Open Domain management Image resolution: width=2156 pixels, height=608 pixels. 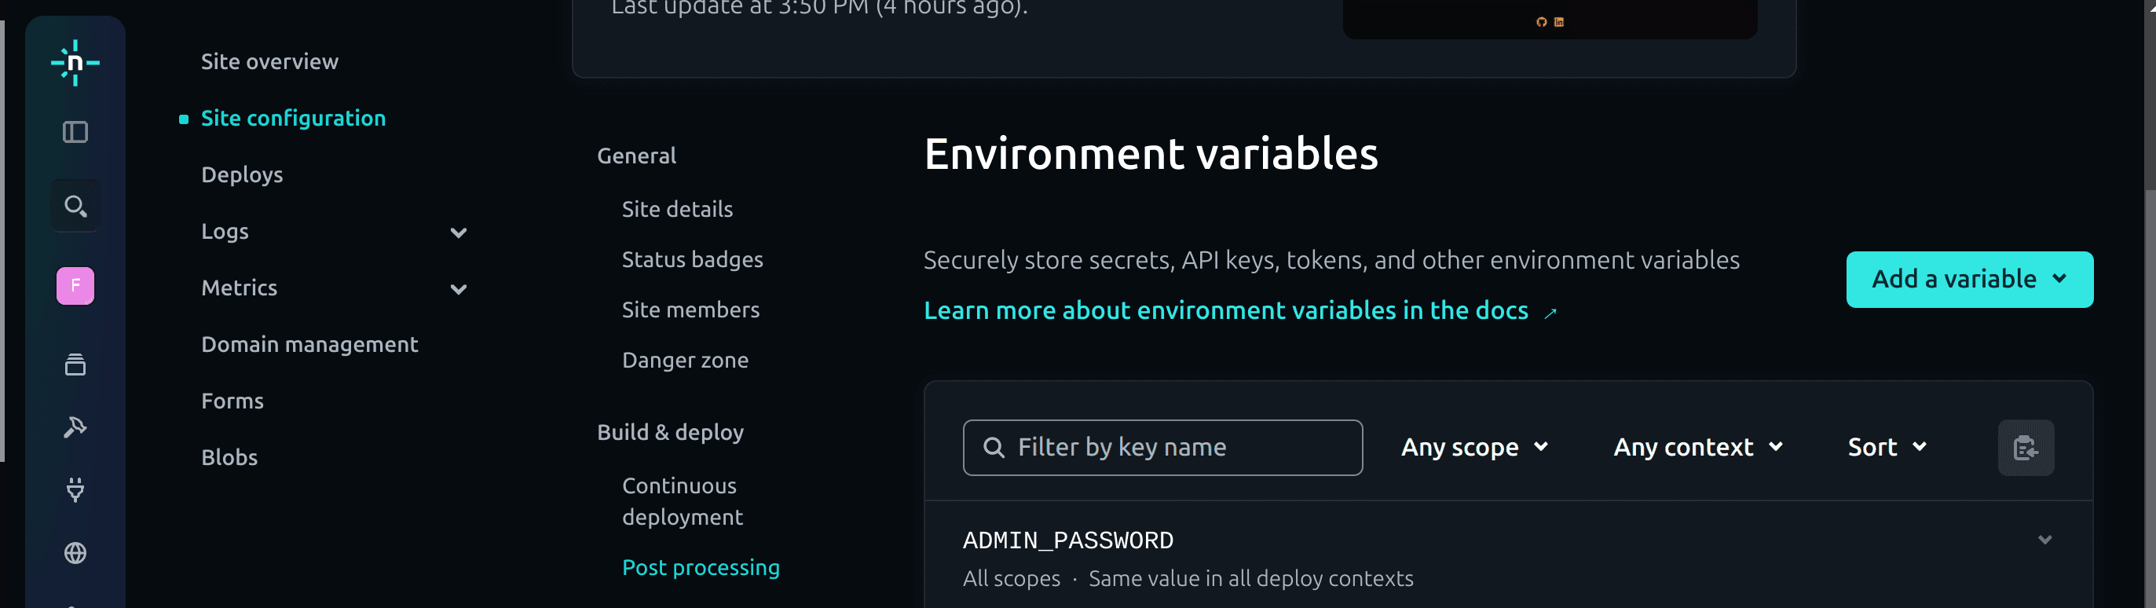[309, 344]
